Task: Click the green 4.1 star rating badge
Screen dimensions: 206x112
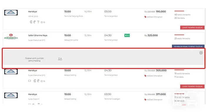Action: coord(127,35)
